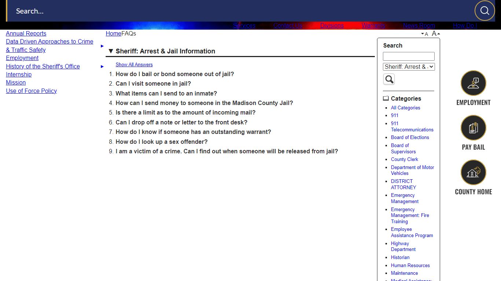Select Emergency Management: Fire Training category
Image resolution: width=501 pixels, height=281 pixels.
click(410, 216)
